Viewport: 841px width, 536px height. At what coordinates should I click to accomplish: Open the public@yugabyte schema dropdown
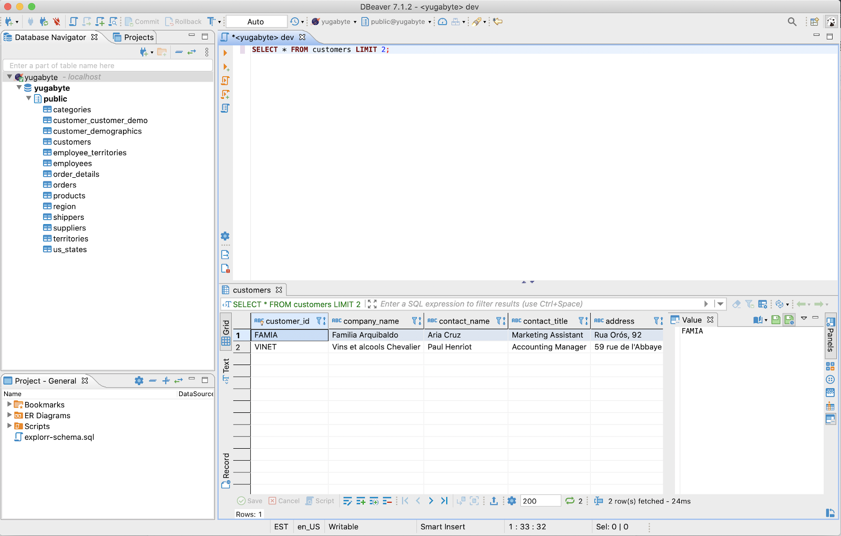pos(397,22)
